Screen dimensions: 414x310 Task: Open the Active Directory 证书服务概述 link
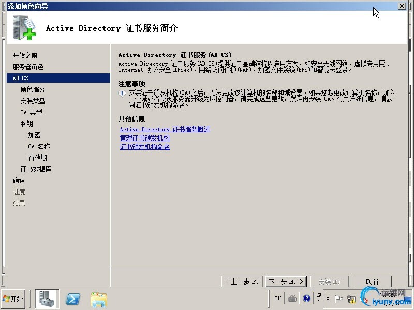click(165, 129)
